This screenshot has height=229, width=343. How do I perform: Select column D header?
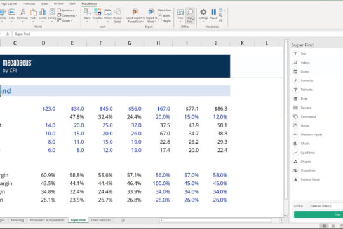[44, 43]
